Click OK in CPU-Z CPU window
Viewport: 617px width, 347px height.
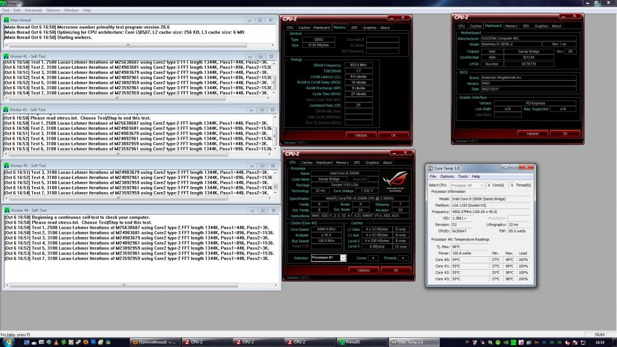coord(396,270)
